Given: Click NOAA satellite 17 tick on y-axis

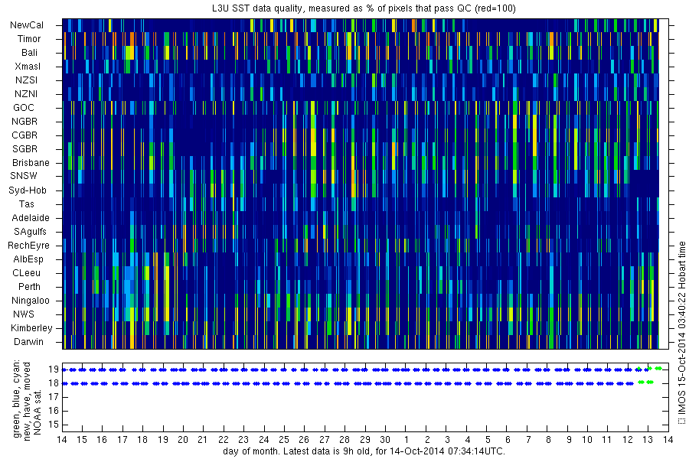Looking at the screenshot, I should coord(54,397).
